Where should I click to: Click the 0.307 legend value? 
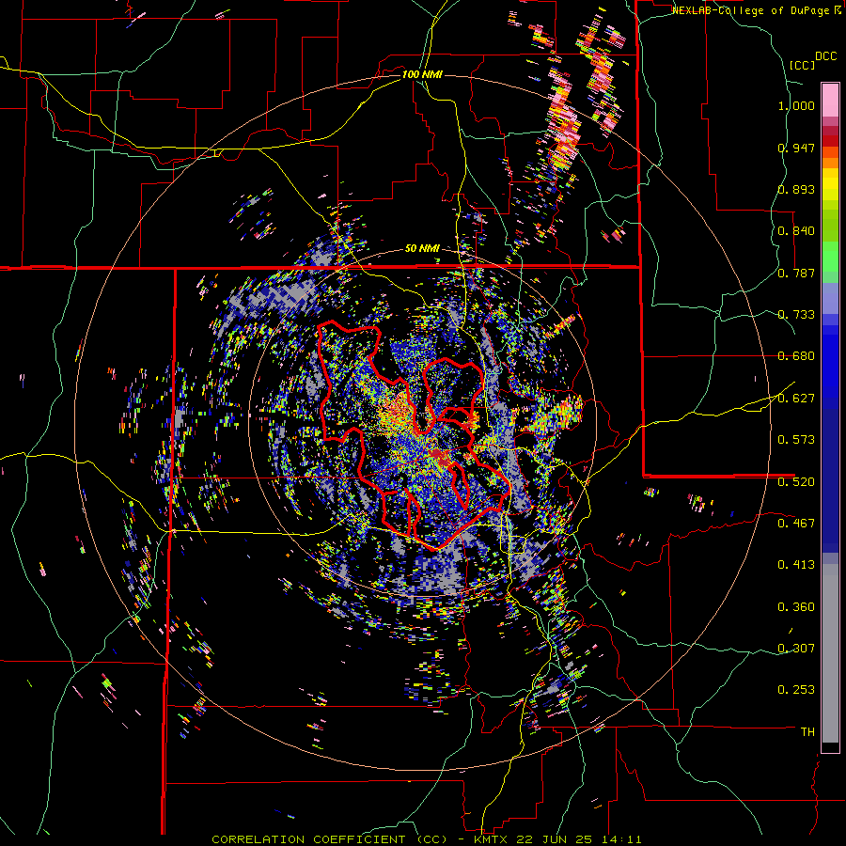coord(796,648)
